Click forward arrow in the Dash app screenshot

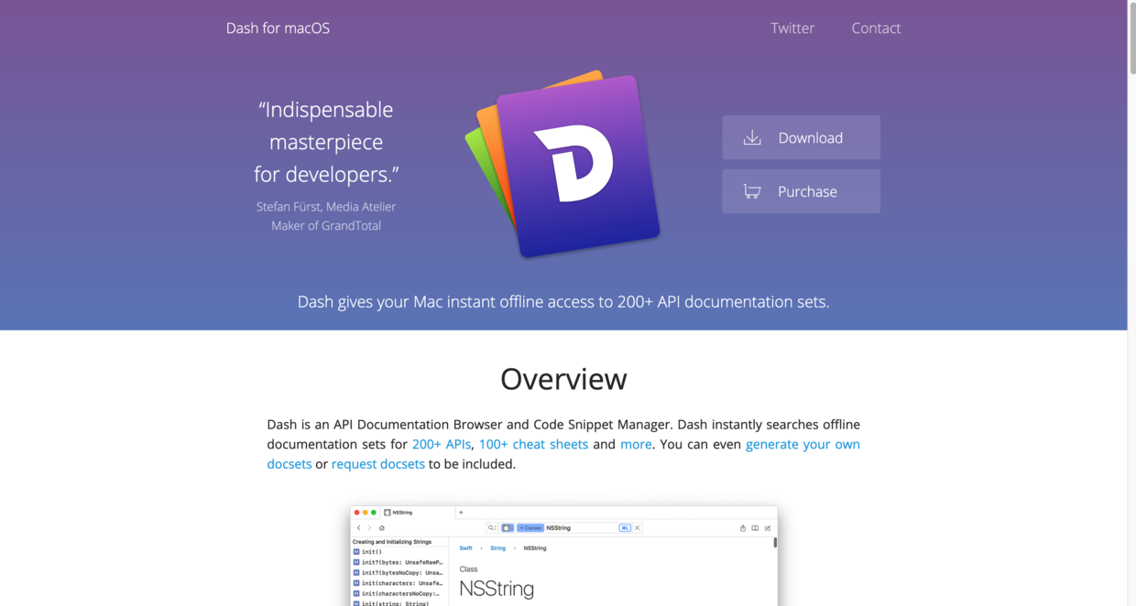pyautogui.click(x=369, y=528)
